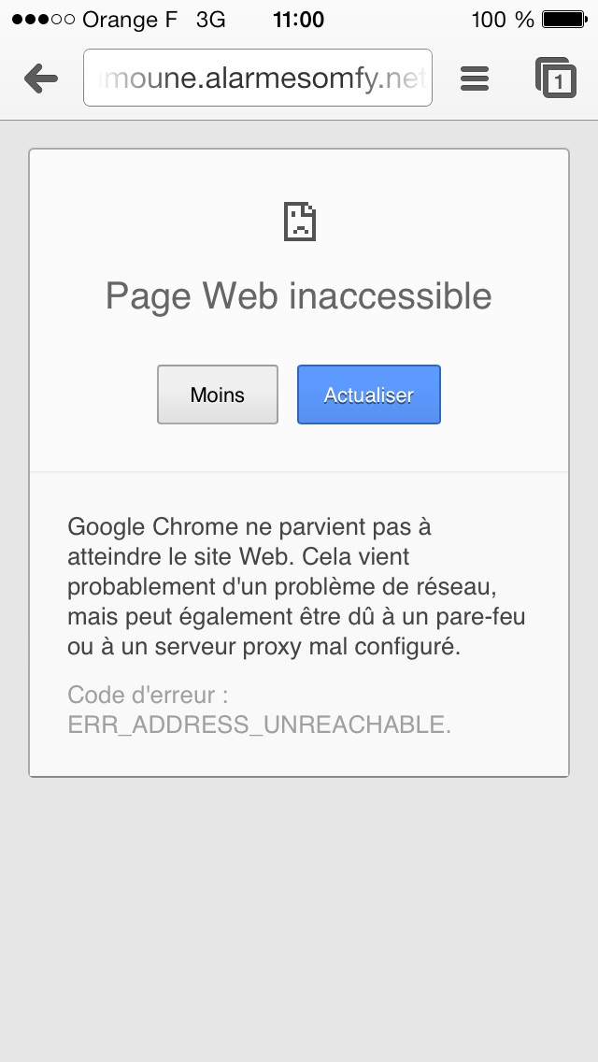The image size is (598, 1062).
Task: Tap the 11:00 clock in status bar
Action: (x=298, y=20)
